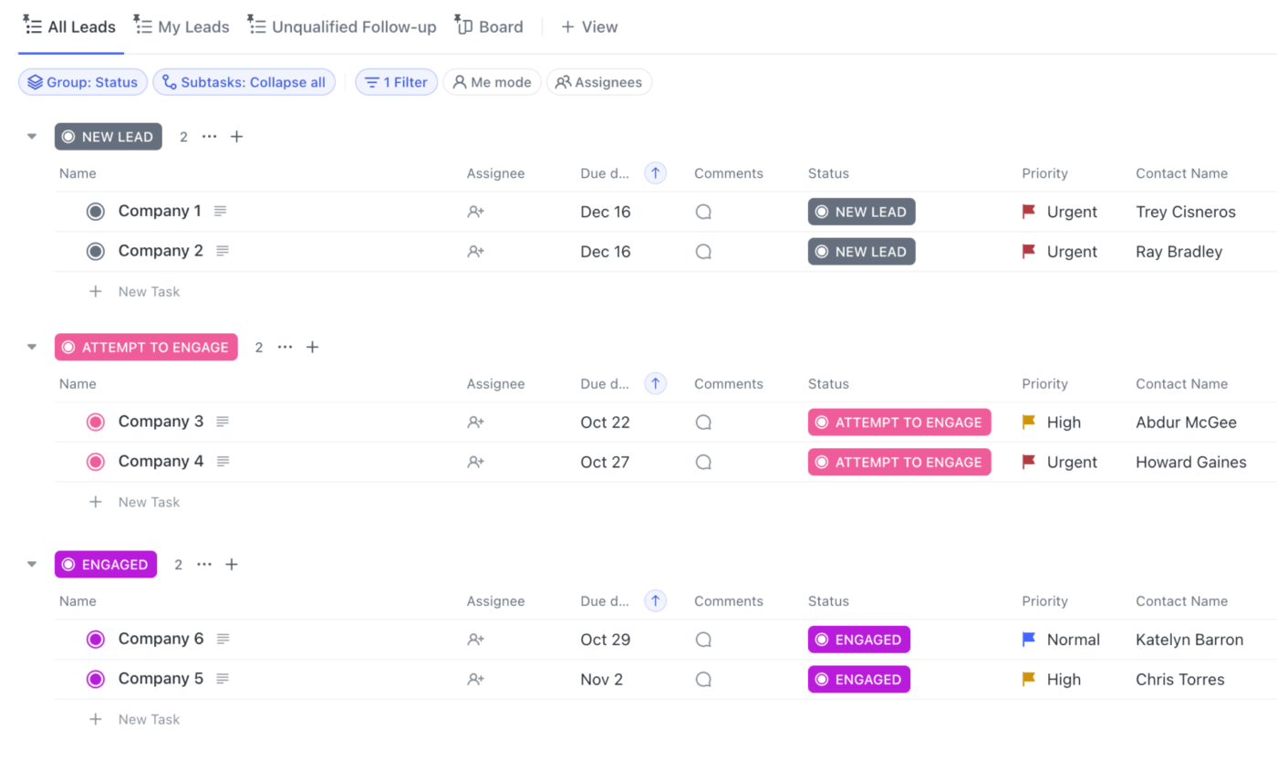Click the ENGAGED status badge on Company 5

tap(858, 679)
